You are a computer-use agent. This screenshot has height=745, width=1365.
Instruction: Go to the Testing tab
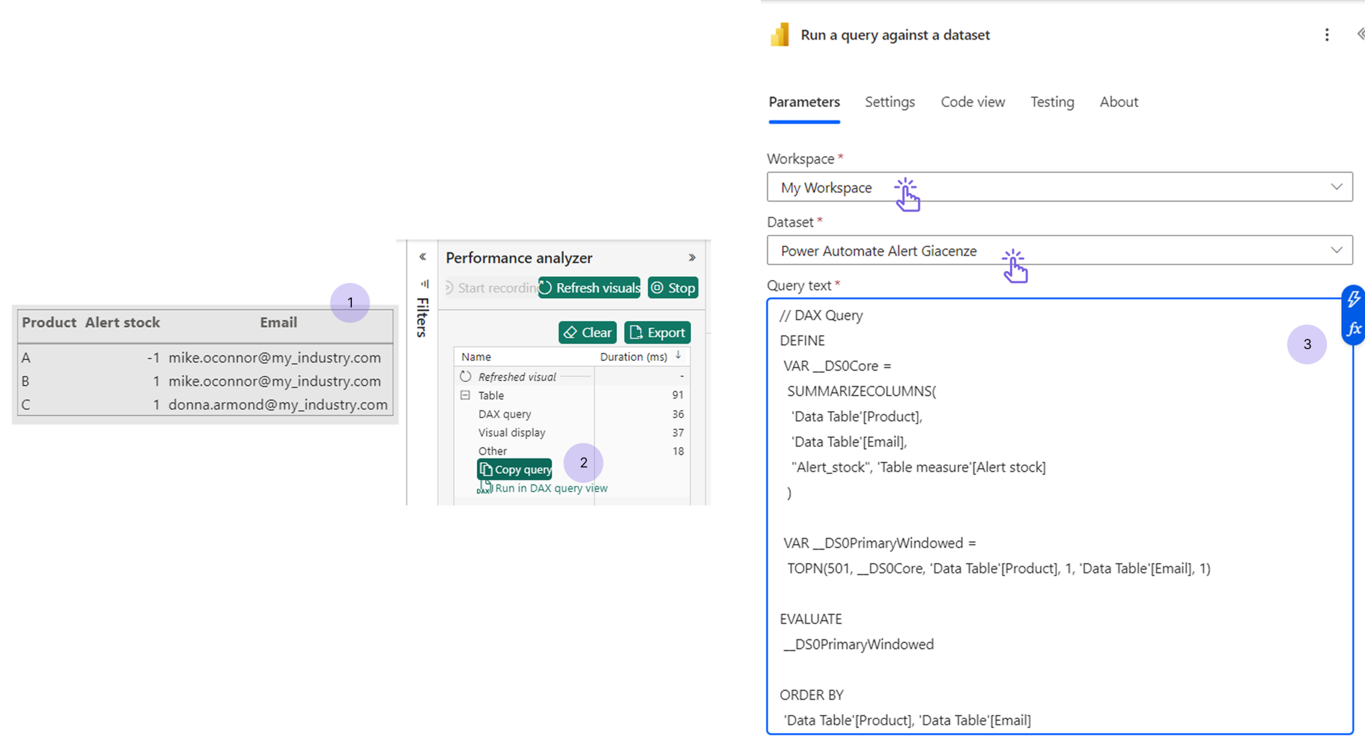point(1052,102)
